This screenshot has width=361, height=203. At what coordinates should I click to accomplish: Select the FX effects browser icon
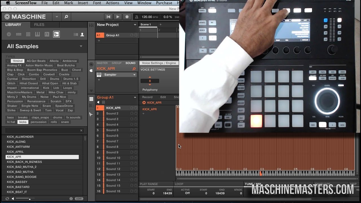47,34
